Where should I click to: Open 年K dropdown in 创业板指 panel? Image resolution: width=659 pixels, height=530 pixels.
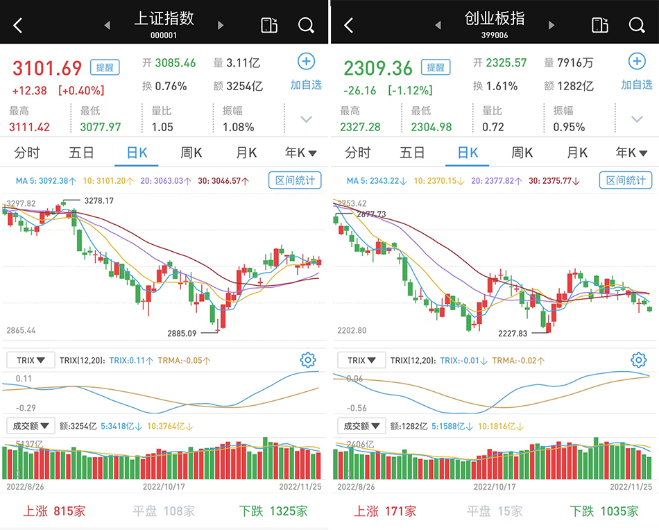pyautogui.click(x=631, y=153)
